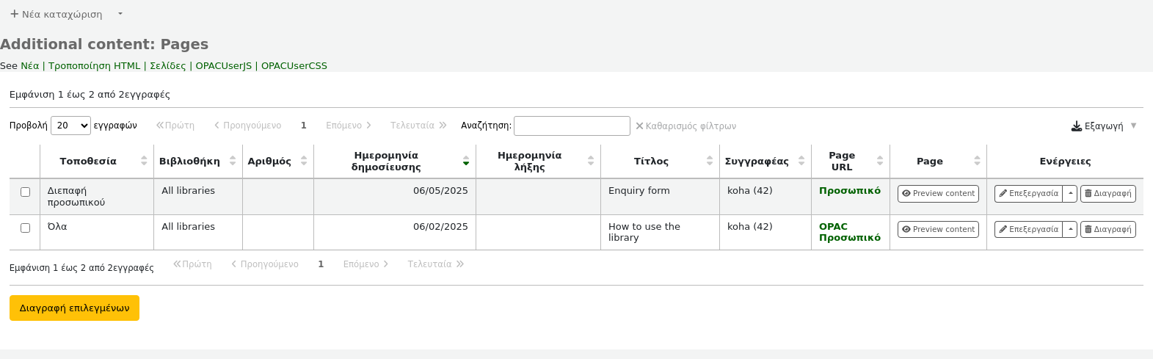Focus the Αναζήτηση search field
The height and width of the screenshot is (359, 1153).
[x=572, y=126]
